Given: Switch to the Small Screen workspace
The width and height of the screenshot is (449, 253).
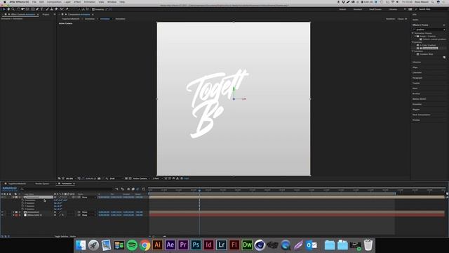Looking at the screenshot, I should pyautogui.click(x=375, y=9).
